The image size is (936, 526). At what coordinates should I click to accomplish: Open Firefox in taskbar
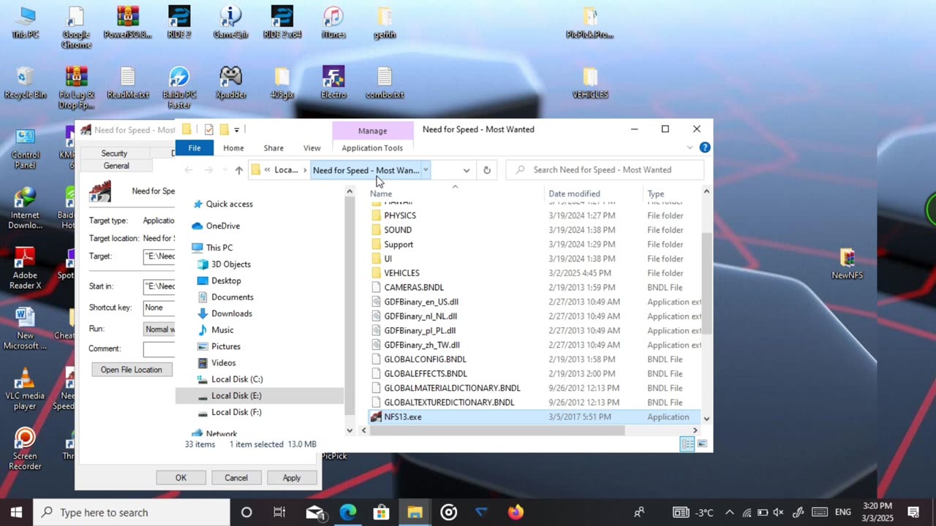[x=516, y=512]
